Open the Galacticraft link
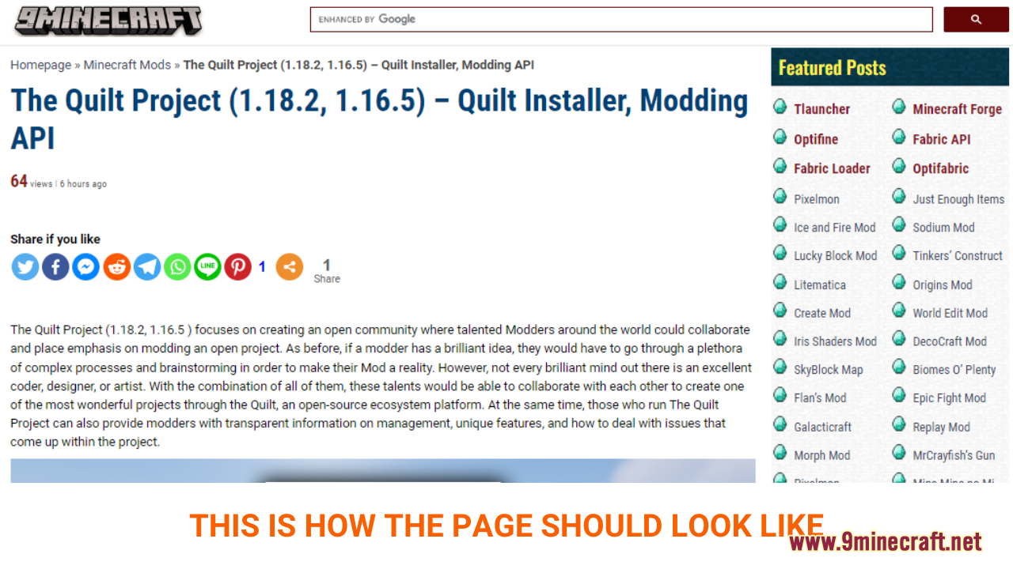1013x569 pixels. pyautogui.click(x=822, y=428)
